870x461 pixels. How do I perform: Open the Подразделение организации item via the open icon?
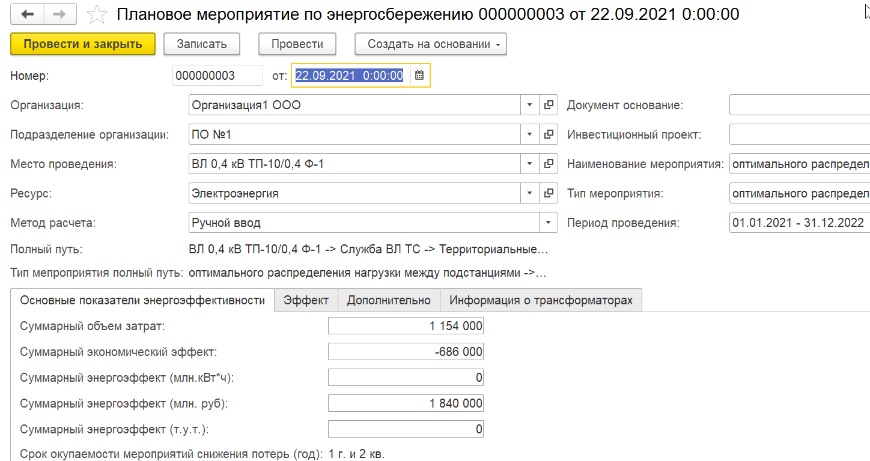click(548, 134)
